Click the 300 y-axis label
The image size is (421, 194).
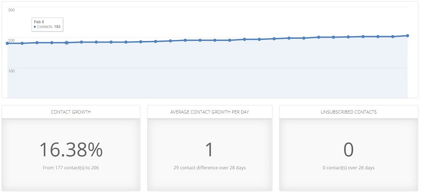(12, 10)
